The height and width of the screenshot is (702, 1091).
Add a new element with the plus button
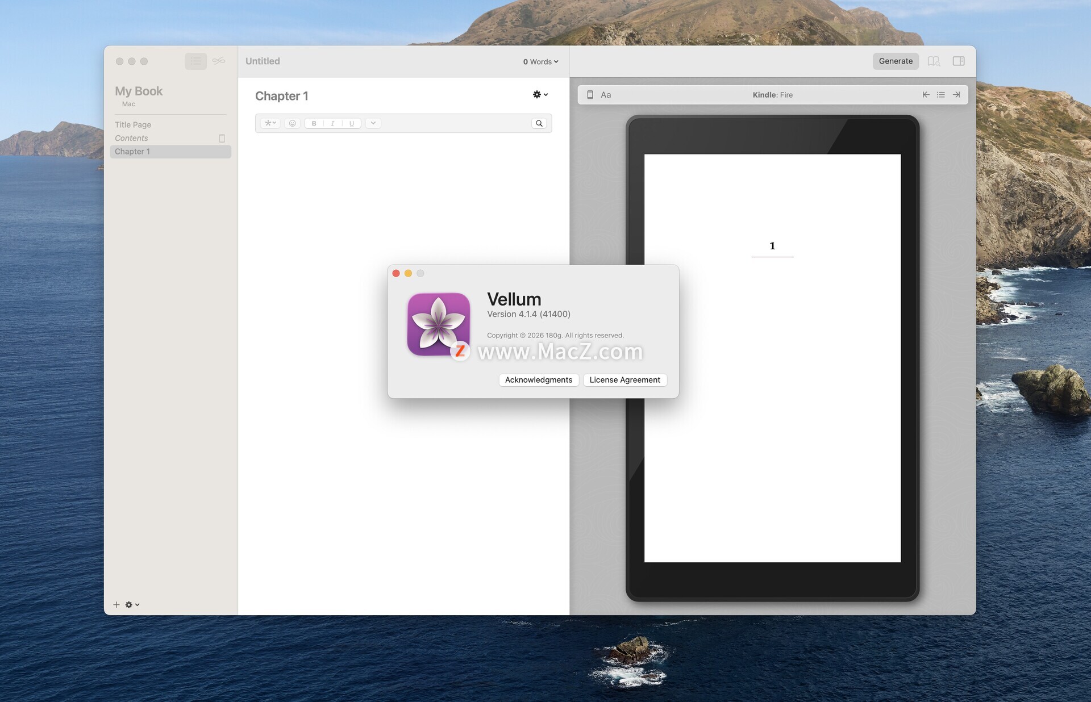116,605
